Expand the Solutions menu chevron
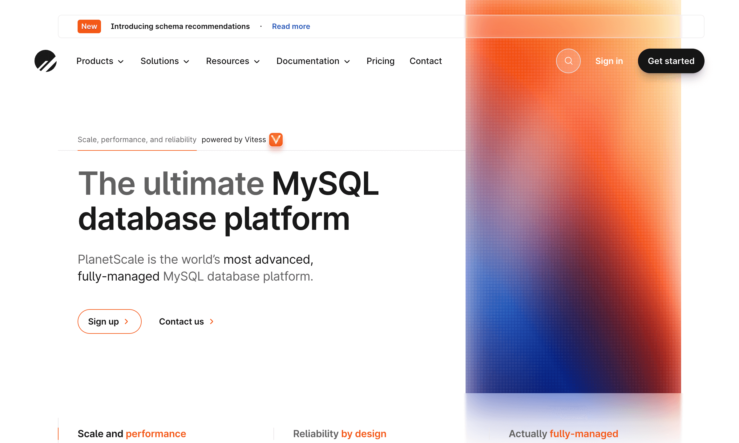 click(x=186, y=62)
